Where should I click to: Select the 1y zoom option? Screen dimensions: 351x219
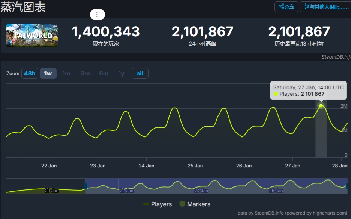(121, 73)
